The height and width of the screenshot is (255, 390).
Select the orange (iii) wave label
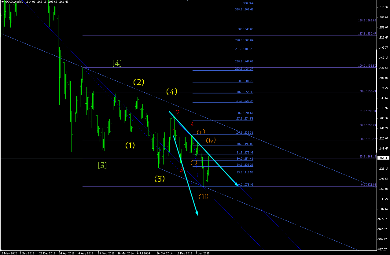[x=204, y=196]
